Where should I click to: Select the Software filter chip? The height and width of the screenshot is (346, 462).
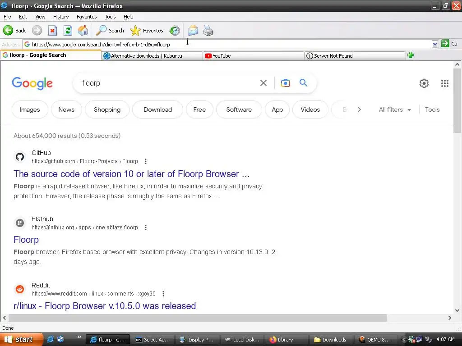point(239,109)
